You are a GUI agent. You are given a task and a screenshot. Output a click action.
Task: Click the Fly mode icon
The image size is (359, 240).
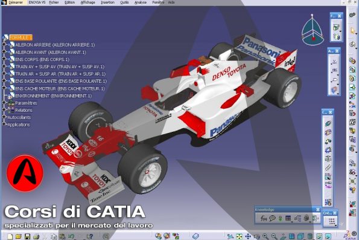[230, 236]
